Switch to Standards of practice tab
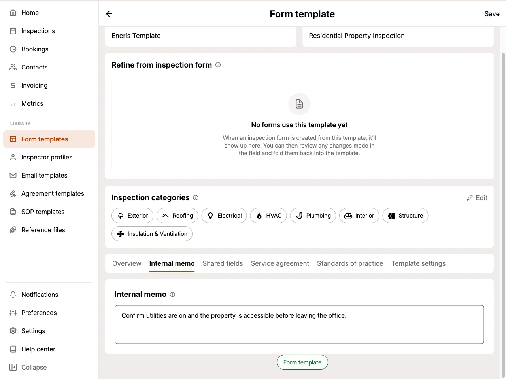Image resolution: width=506 pixels, height=379 pixels. (350, 263)
